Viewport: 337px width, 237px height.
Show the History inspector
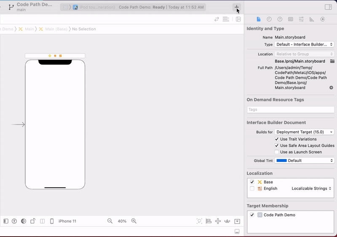[269, 19]
